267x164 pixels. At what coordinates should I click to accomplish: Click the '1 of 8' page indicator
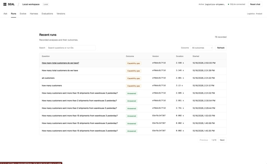[214, 140]
